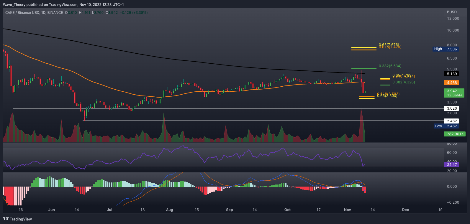Click Dec on the time axis
Screen dimensions: 470x224
pos(405,210)
